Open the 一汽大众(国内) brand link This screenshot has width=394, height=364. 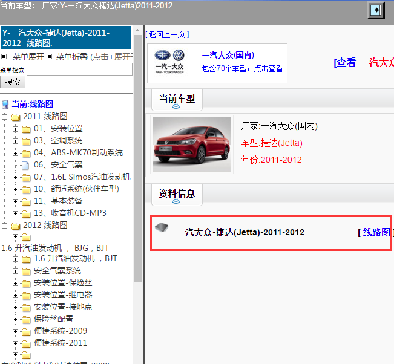coord(228,55)
